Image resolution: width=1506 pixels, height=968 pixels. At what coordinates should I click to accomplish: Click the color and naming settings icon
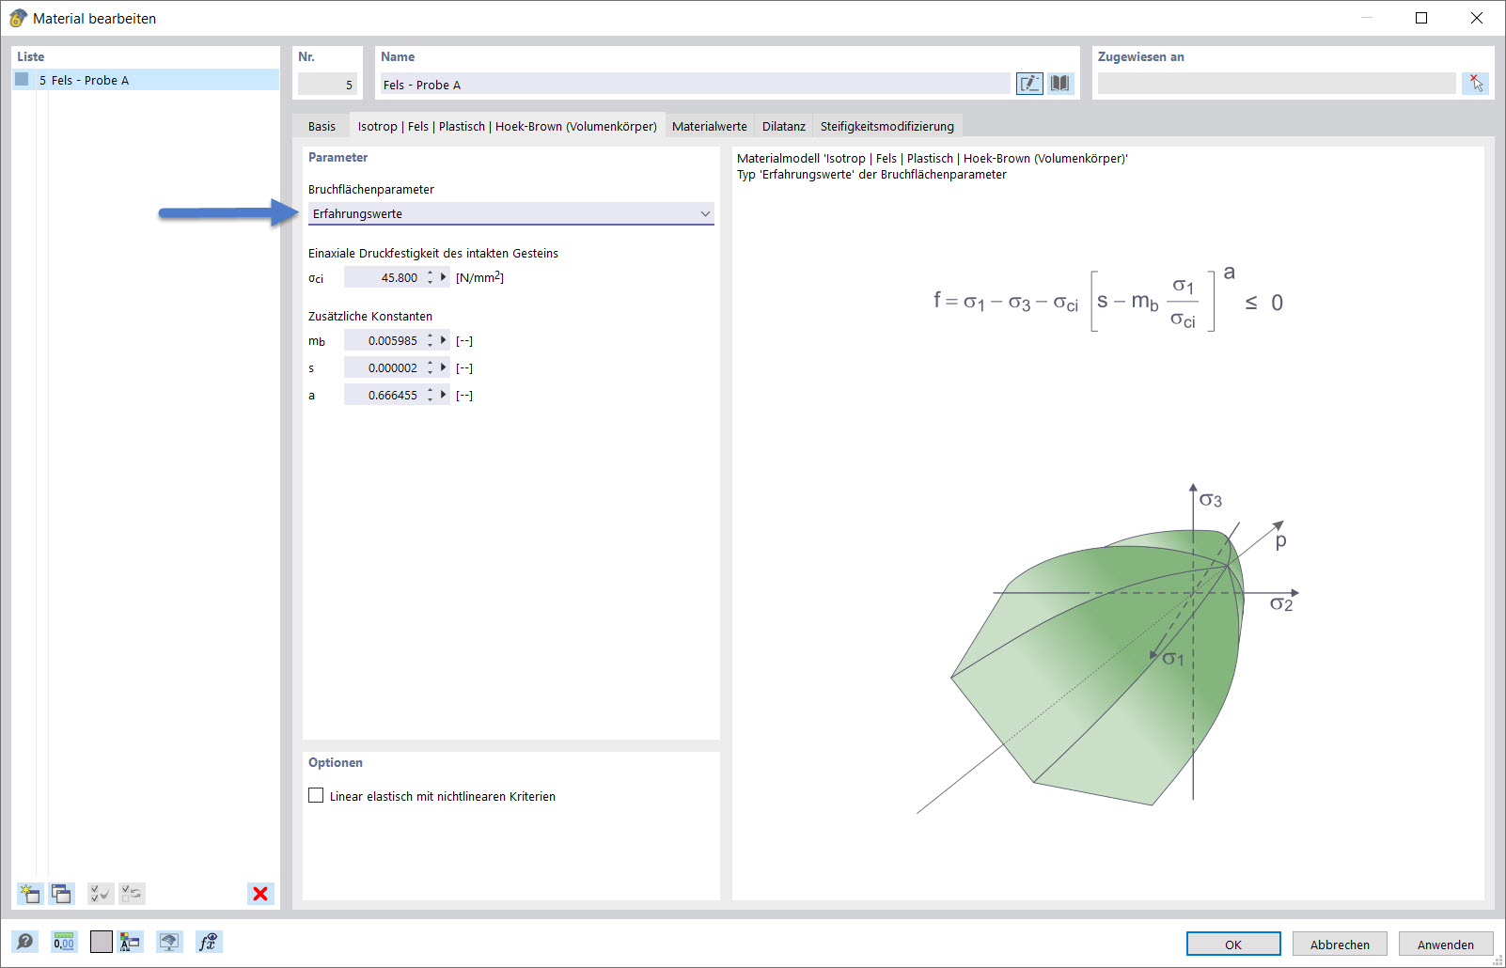[x=131, y=942]
